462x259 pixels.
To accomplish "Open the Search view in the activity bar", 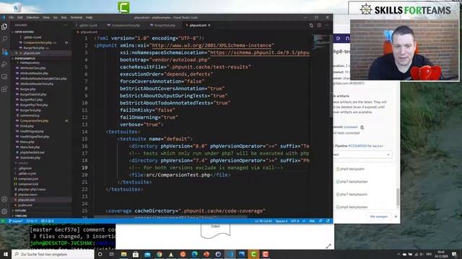I will tap(4, 39).
